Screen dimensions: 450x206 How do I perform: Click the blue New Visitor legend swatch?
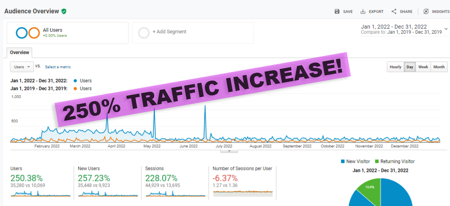pyautogui.click(x=343, y=161)
